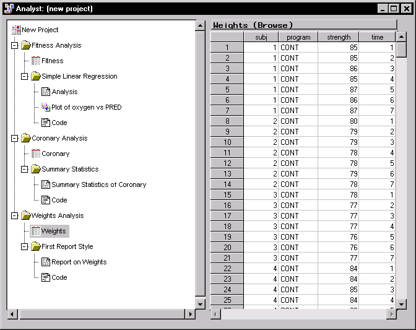Image resolution: width=416 pixels, height=330 pixels.
Task: Collapse the Coronary Analysis folder
Action: coord(15,138)
